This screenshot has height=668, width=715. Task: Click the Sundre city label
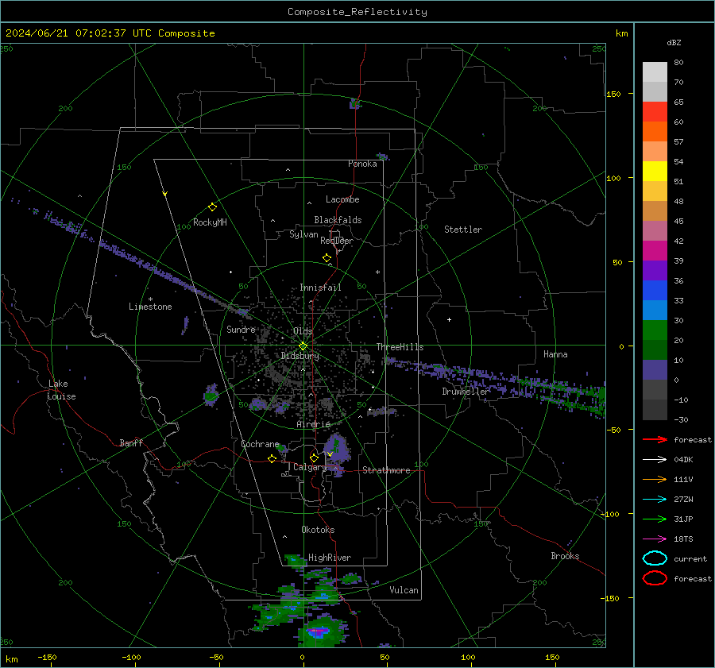click(x=241, y=329)
